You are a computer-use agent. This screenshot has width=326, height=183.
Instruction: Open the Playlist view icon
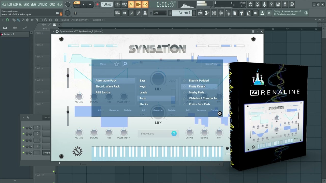[x=200, y=13]
